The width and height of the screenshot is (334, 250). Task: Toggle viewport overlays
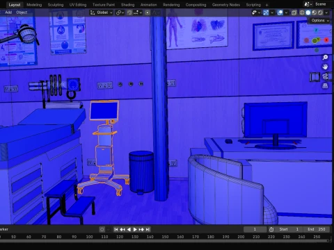pyautogui.click(x=280, y=12)
